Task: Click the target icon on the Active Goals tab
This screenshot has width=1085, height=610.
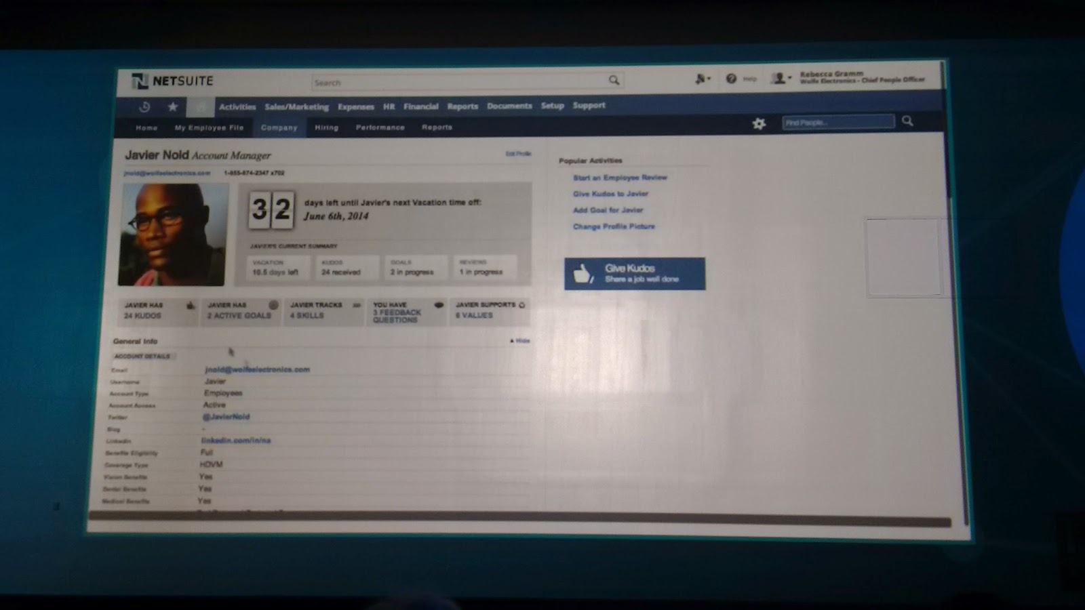Action: click(273, 306)
